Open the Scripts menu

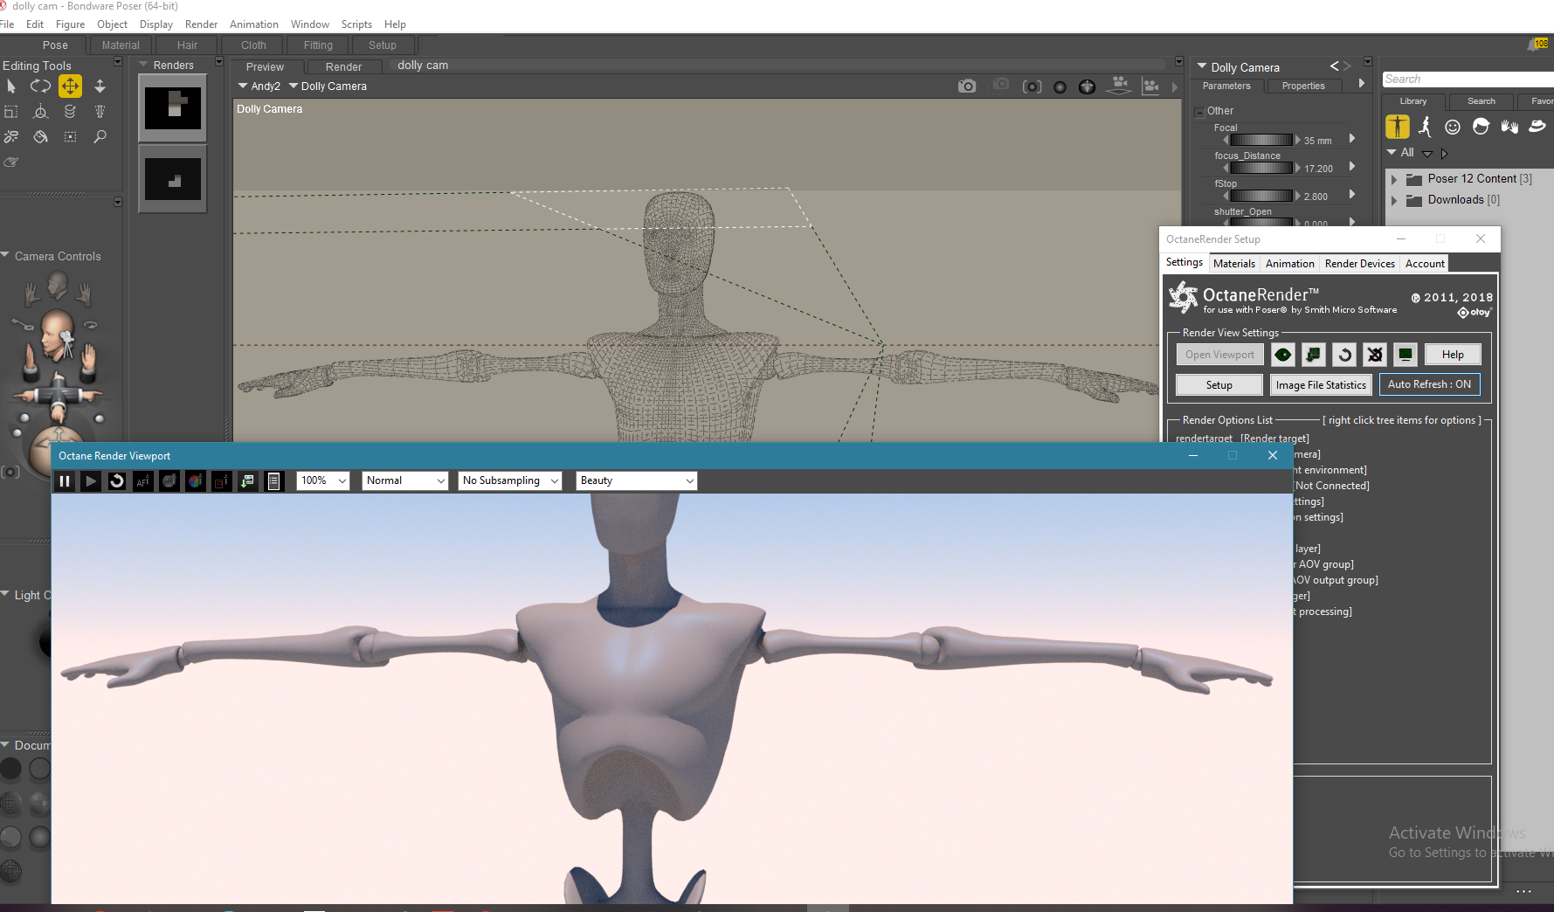356,24
